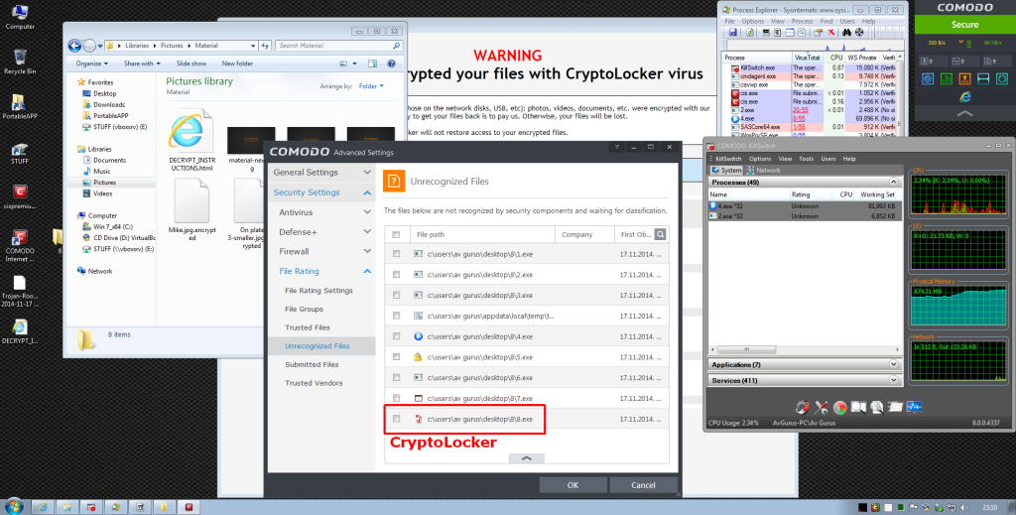Click the 20/55 VirusTotal link for 2.exe
The image size is (1016, 515).
[x=801, y=110]
